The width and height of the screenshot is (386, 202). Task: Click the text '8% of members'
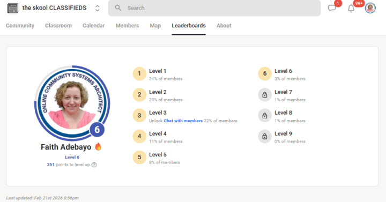click(165, 162)
